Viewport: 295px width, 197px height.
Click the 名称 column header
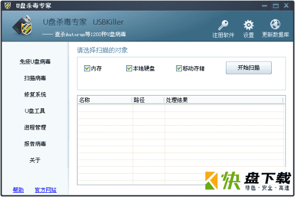click(x=105, y=100)
